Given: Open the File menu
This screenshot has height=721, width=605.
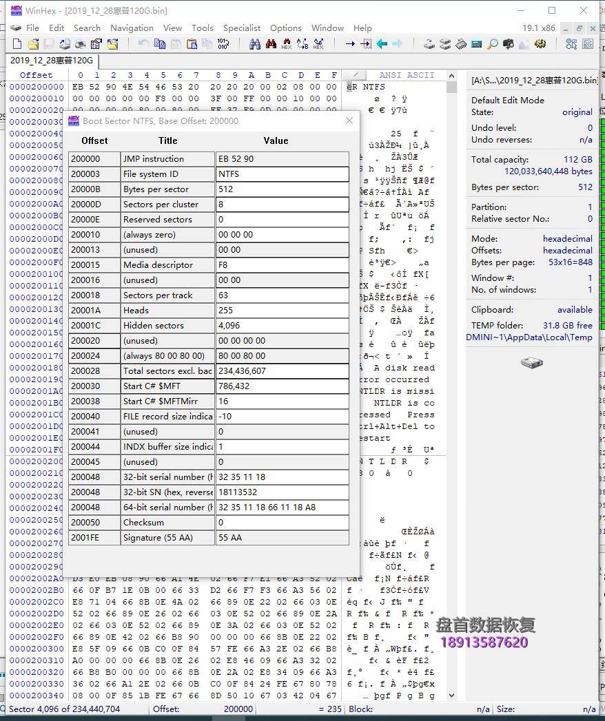Looking at the screenshot, I should coord(32,28).
